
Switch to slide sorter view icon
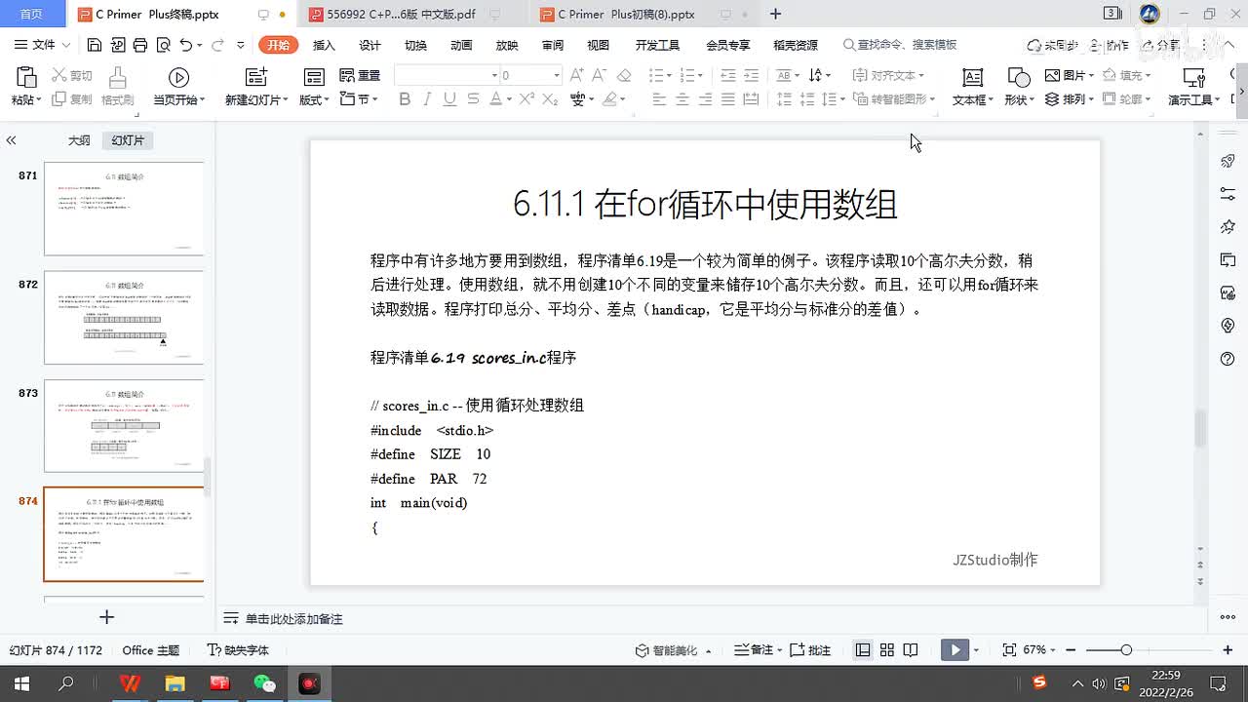887,650
